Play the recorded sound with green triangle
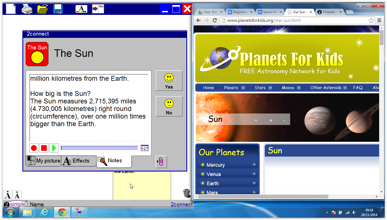The image size is (387, 220). coord(54,148)
